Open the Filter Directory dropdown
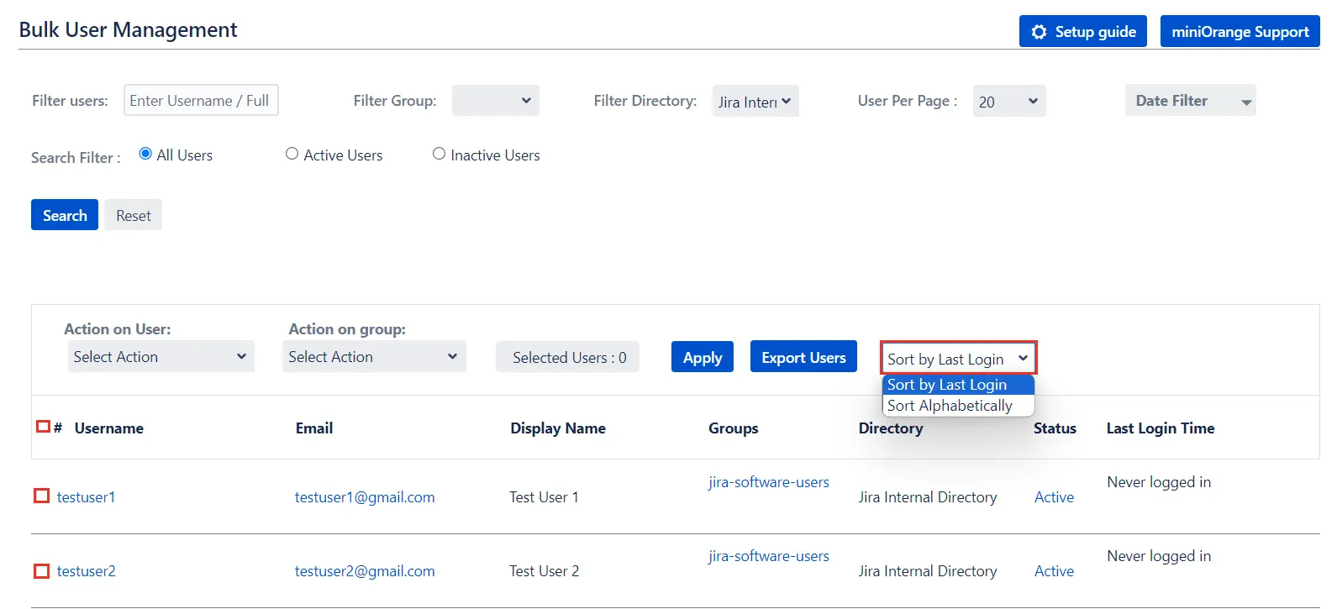 tap(755, 102)
